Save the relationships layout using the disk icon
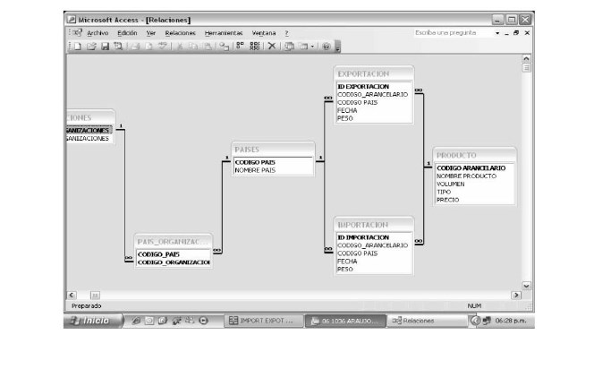The width and height of the screenshot is (611, 369). [x=105, y=46]
